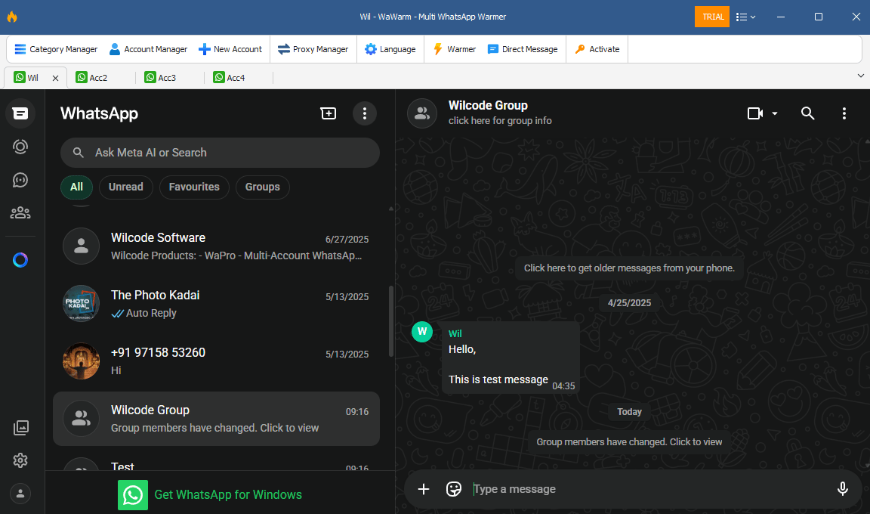
Task: Click the Type a message input field
Action: point(604,489)
